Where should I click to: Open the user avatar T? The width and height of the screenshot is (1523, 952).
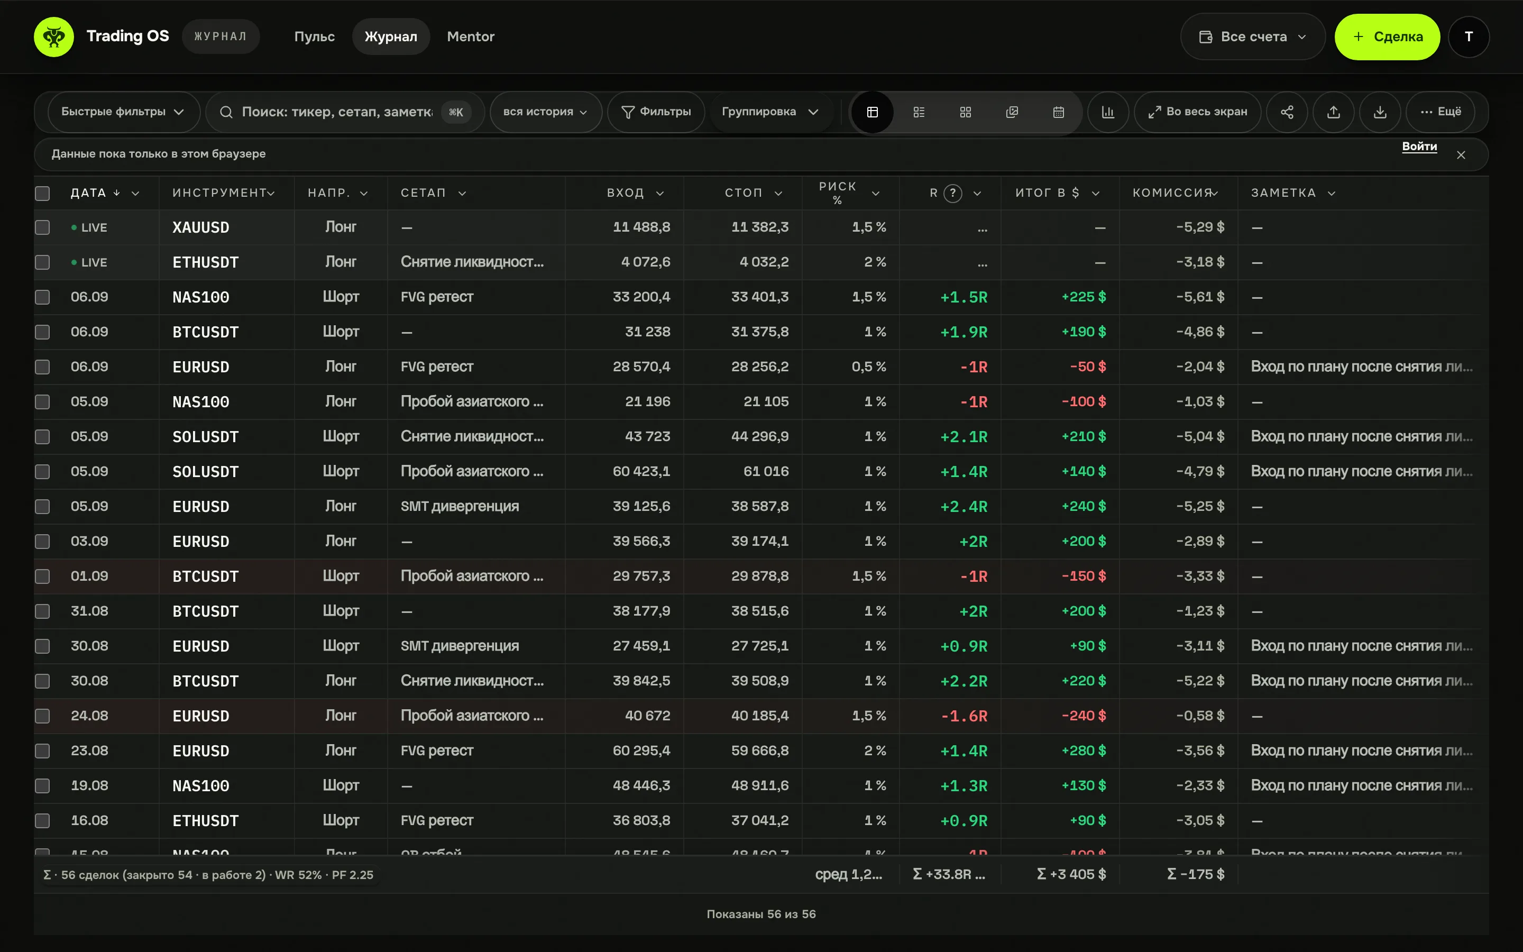pyautogui.click(x=1469, y=36)
